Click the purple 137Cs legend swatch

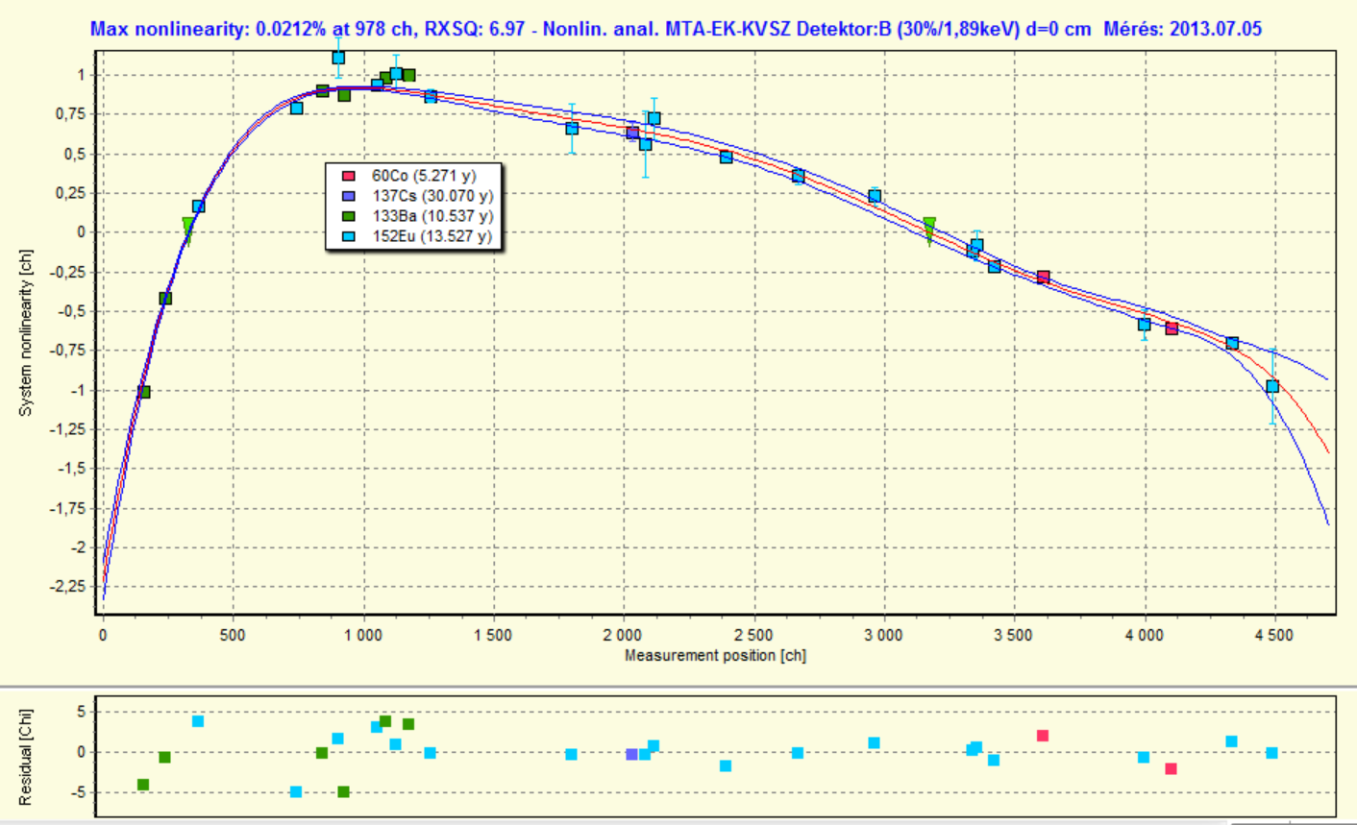pyautogui.click(x=350, y=196)
